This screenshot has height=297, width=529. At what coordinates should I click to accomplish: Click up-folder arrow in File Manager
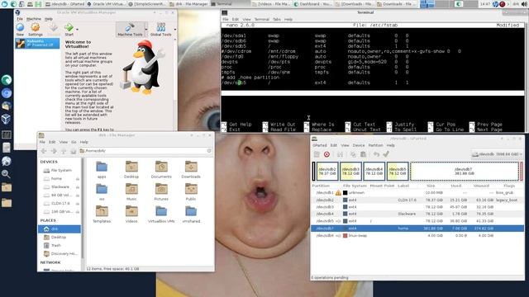63,151
